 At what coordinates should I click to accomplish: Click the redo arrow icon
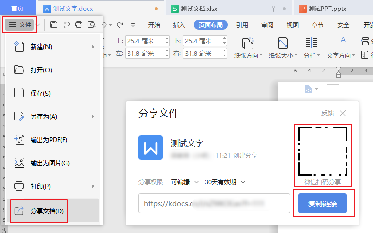(120, 25)
